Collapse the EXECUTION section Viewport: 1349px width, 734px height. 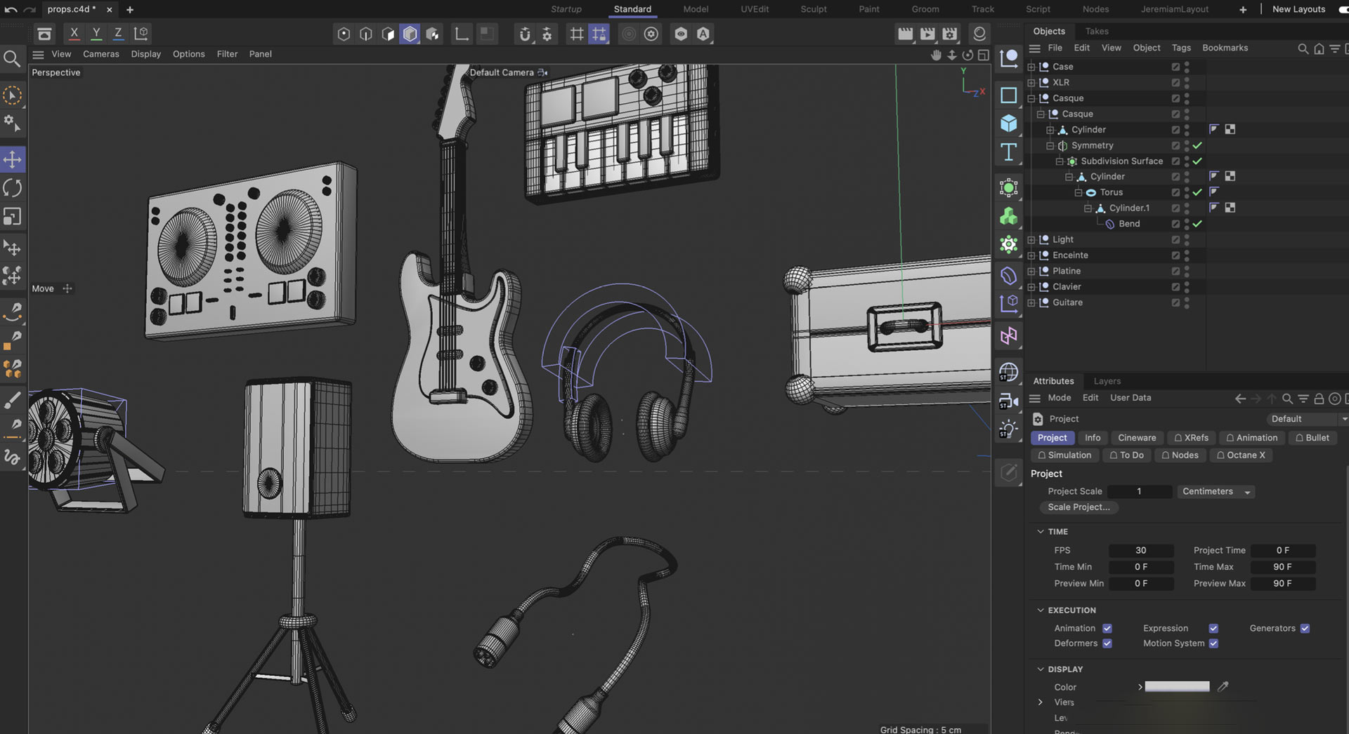(1041, 610)
